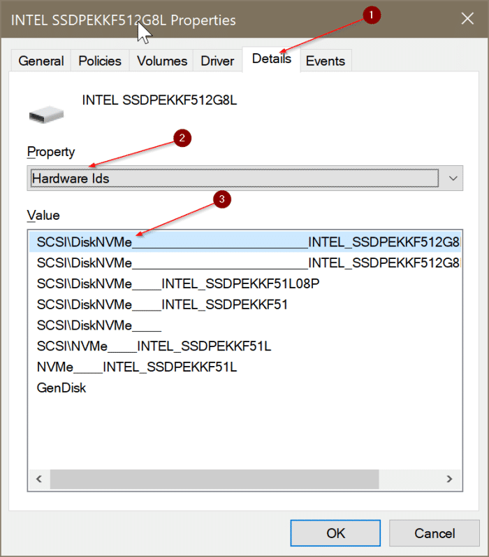Click the Details tab
This screenshot has height=557, width=489.
[x=272, y=59]
